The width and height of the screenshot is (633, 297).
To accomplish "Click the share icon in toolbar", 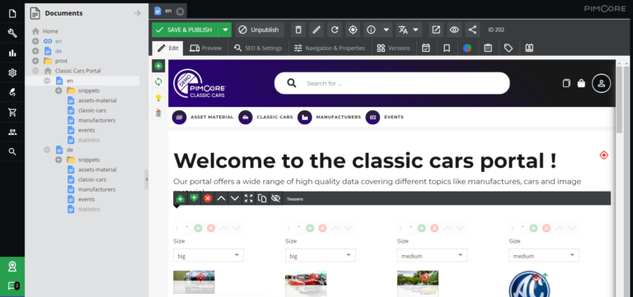I will [472, 30].
